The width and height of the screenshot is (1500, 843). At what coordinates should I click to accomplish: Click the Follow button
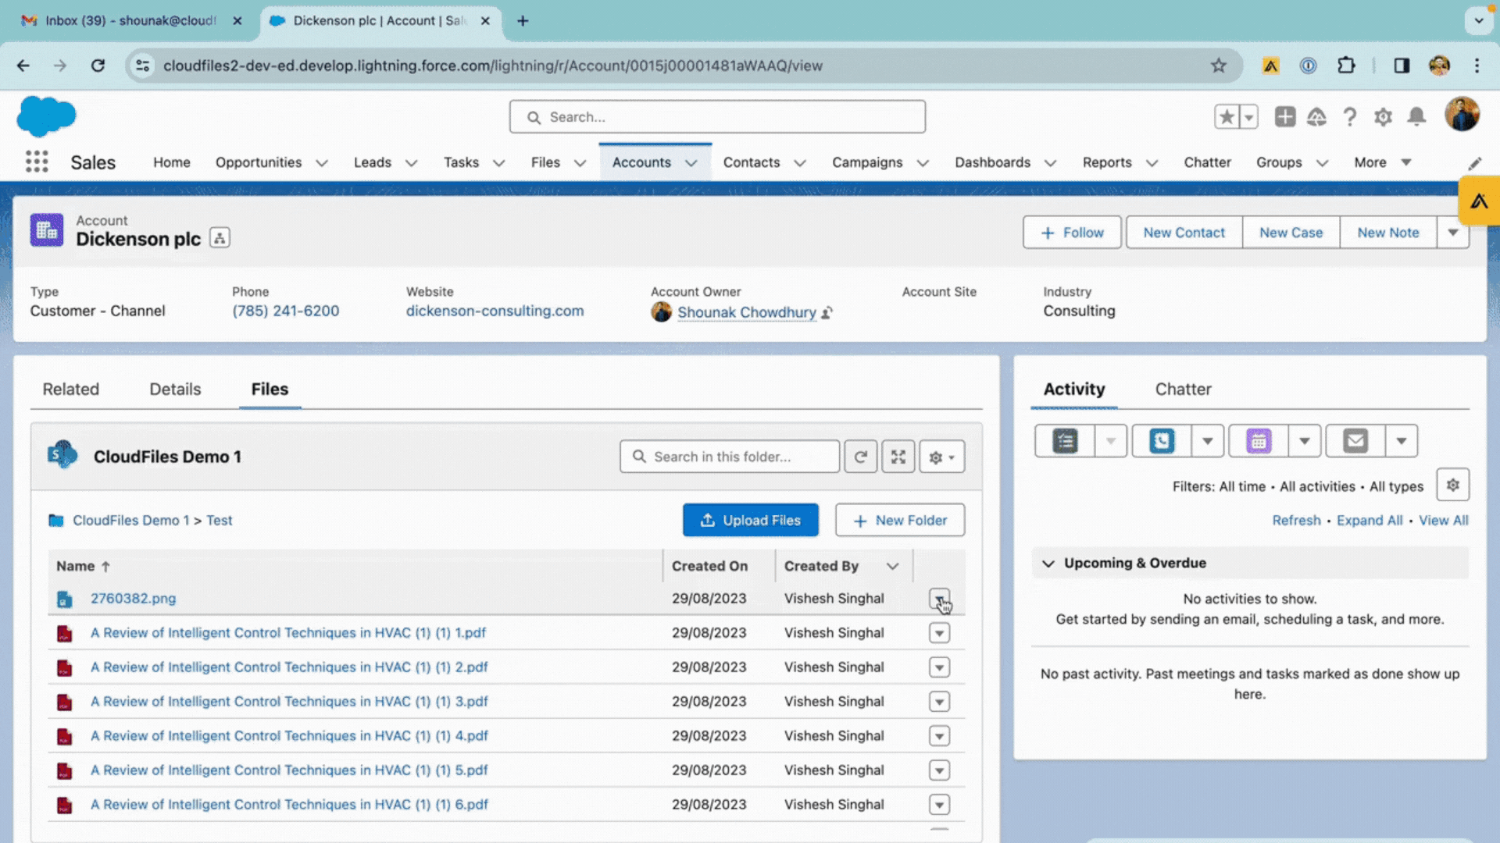click(x=1072, y=233)
